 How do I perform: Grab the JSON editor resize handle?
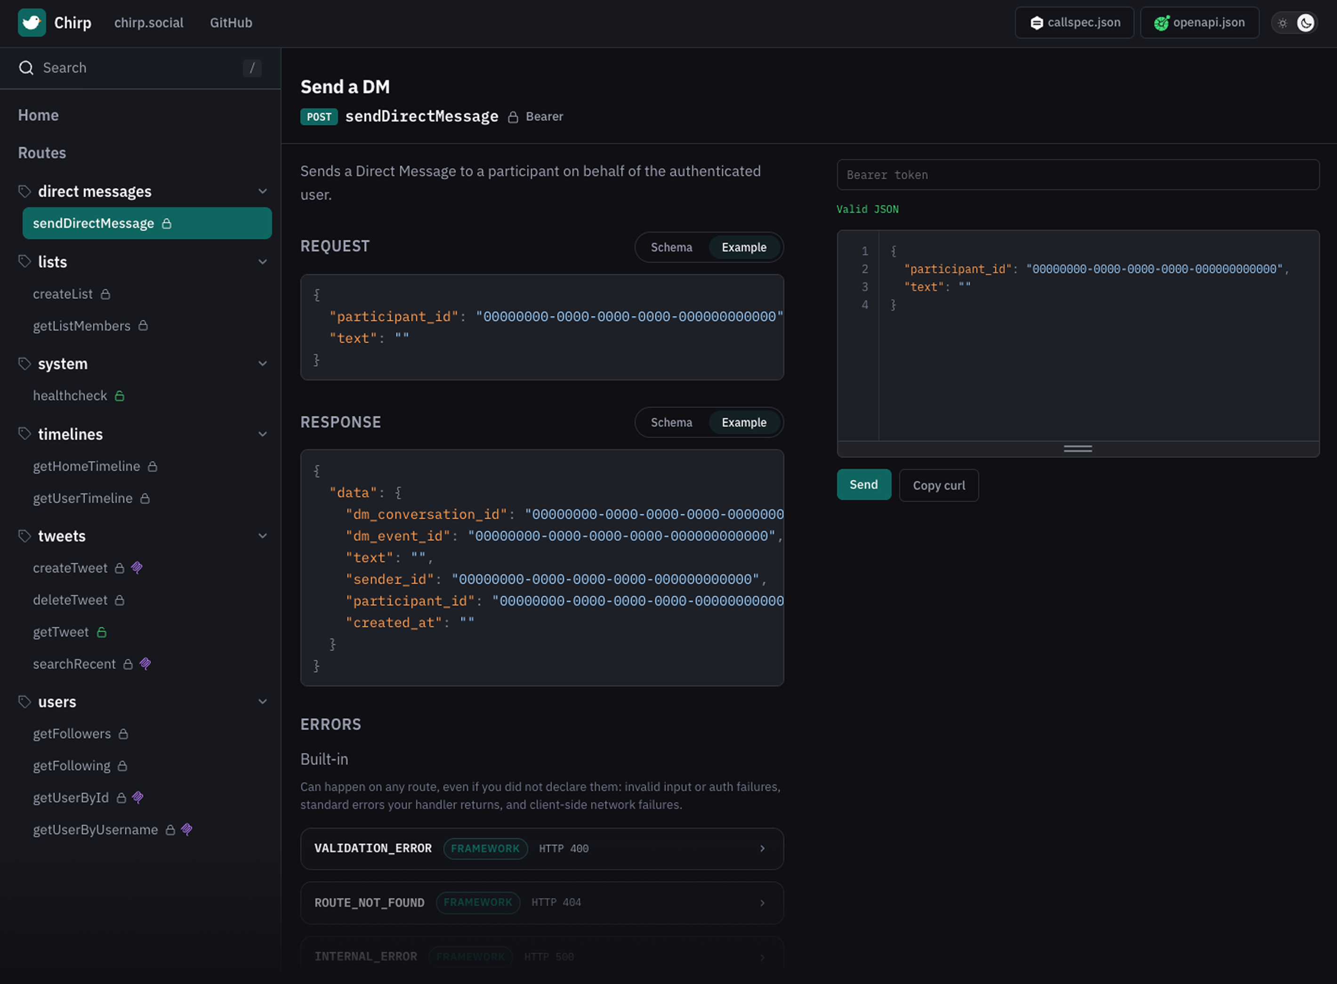pyautogui.click(x=1078, y=449)
